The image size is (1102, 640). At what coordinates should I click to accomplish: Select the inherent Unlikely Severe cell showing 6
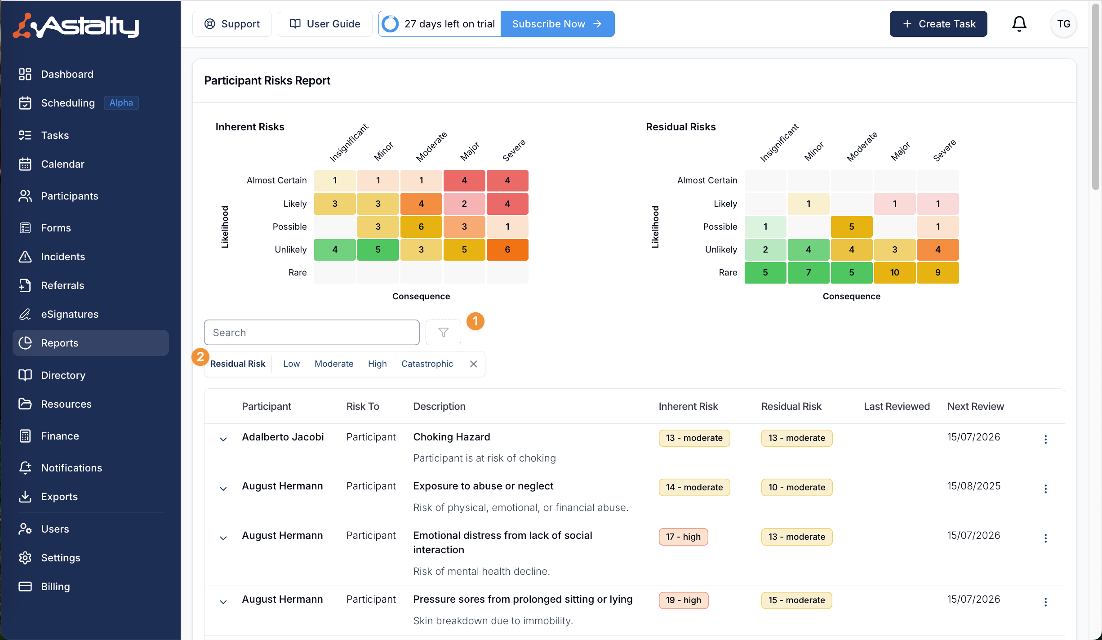point(507,249)
